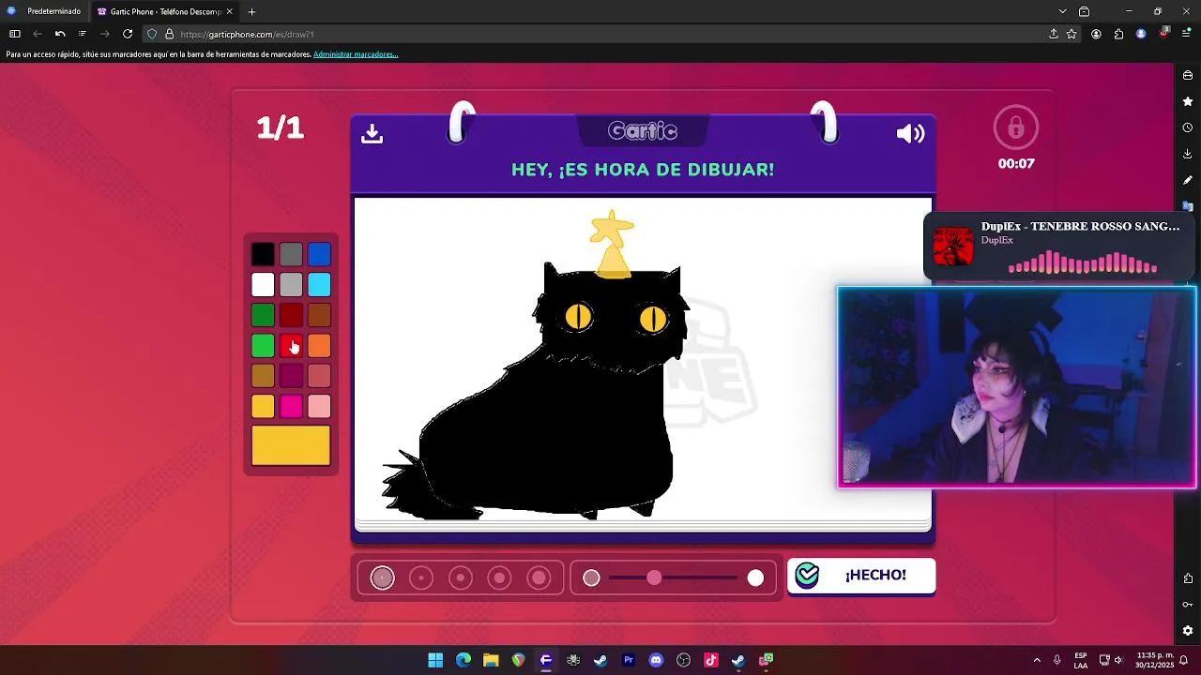Select the third brush size
The height and width of the screenshot is (675, 1201).
461,577
